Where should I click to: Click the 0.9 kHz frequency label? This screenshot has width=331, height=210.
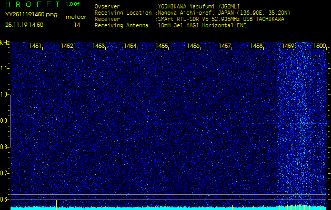(5, 121)
